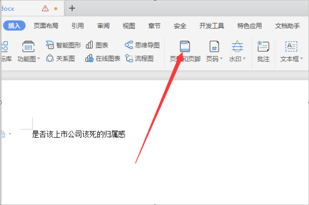
Task: Click the 功能图 barcode icon
Action: (28, 46)
